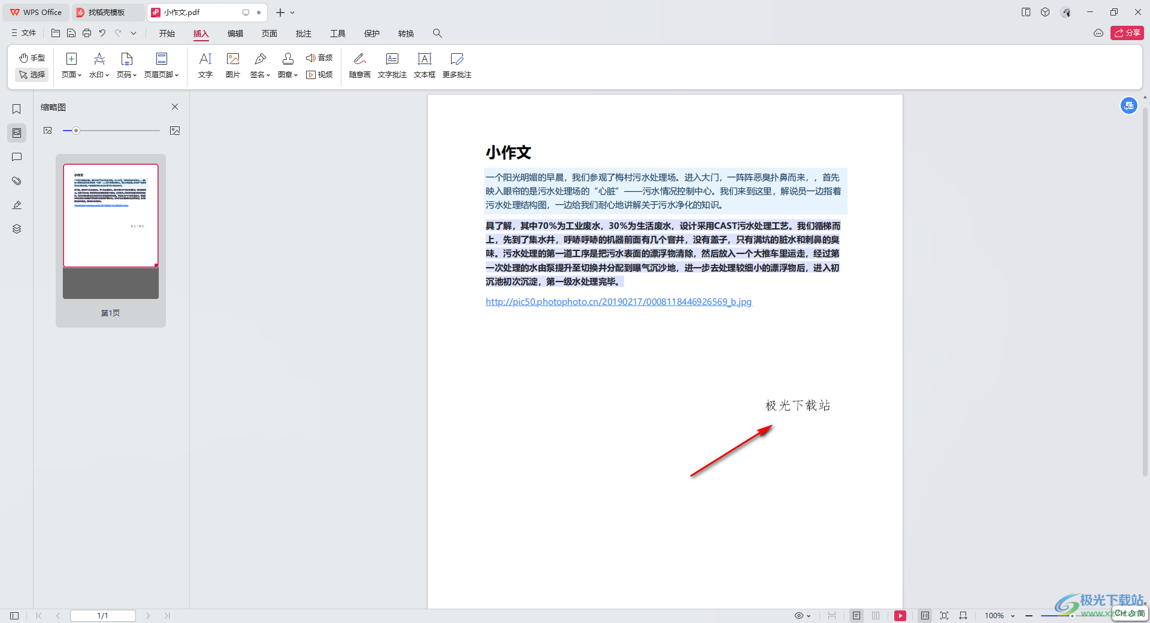
Task: Undo the last action
Action: (x=102, y=34)
